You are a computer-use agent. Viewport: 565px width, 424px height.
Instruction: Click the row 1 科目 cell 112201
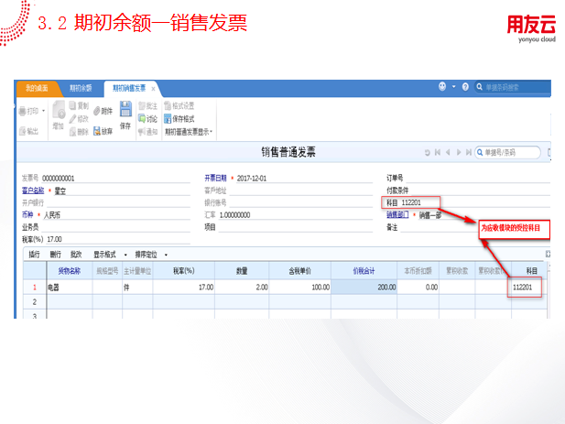tap(525, 288)
